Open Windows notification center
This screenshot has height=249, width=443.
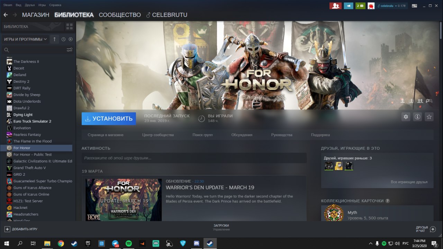click(x=434, y=243)
